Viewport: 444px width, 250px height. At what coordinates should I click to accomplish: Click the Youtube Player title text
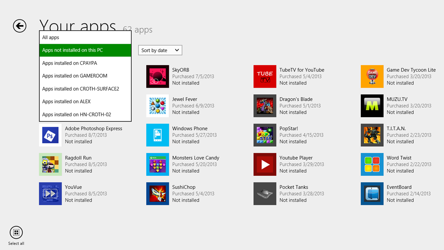(x=296, y=158)
